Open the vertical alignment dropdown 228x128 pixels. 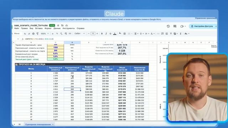click(x=141, y=34)
